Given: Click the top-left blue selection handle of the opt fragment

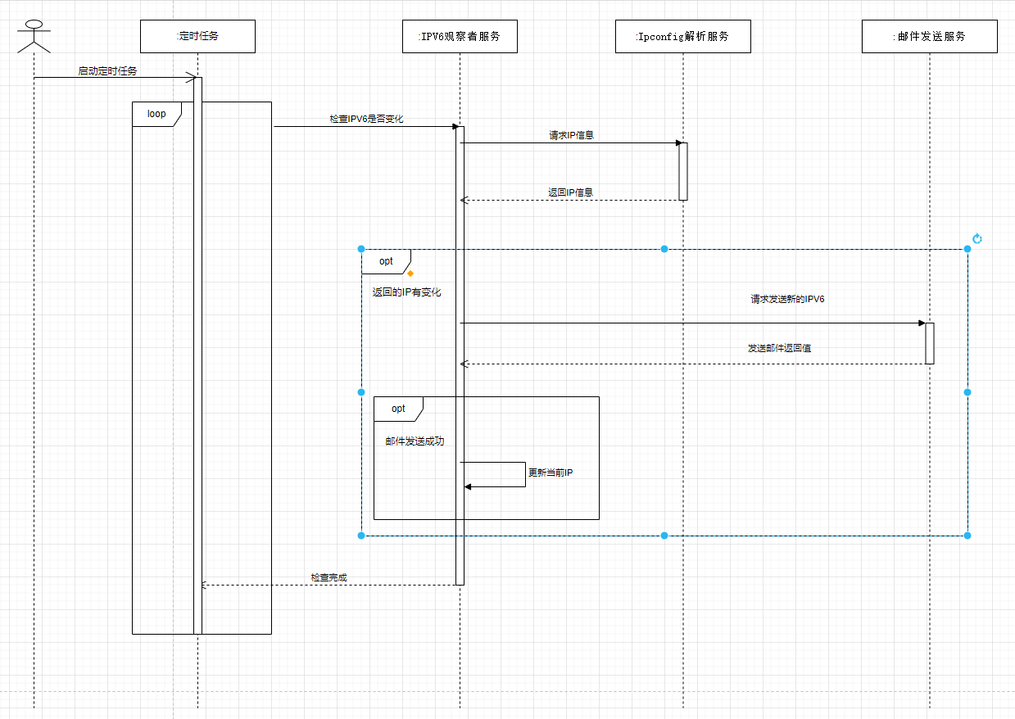Looking at the screenshot, I should pyautogui.click(x=360, y=248).
